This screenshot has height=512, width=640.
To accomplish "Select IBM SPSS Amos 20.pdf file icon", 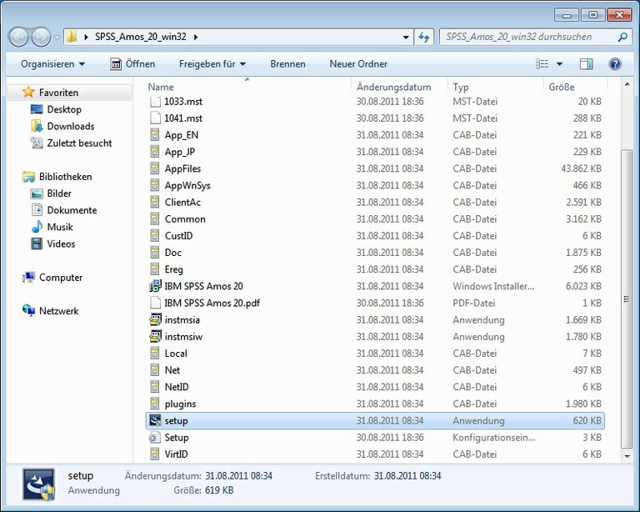I will (155, 303).
